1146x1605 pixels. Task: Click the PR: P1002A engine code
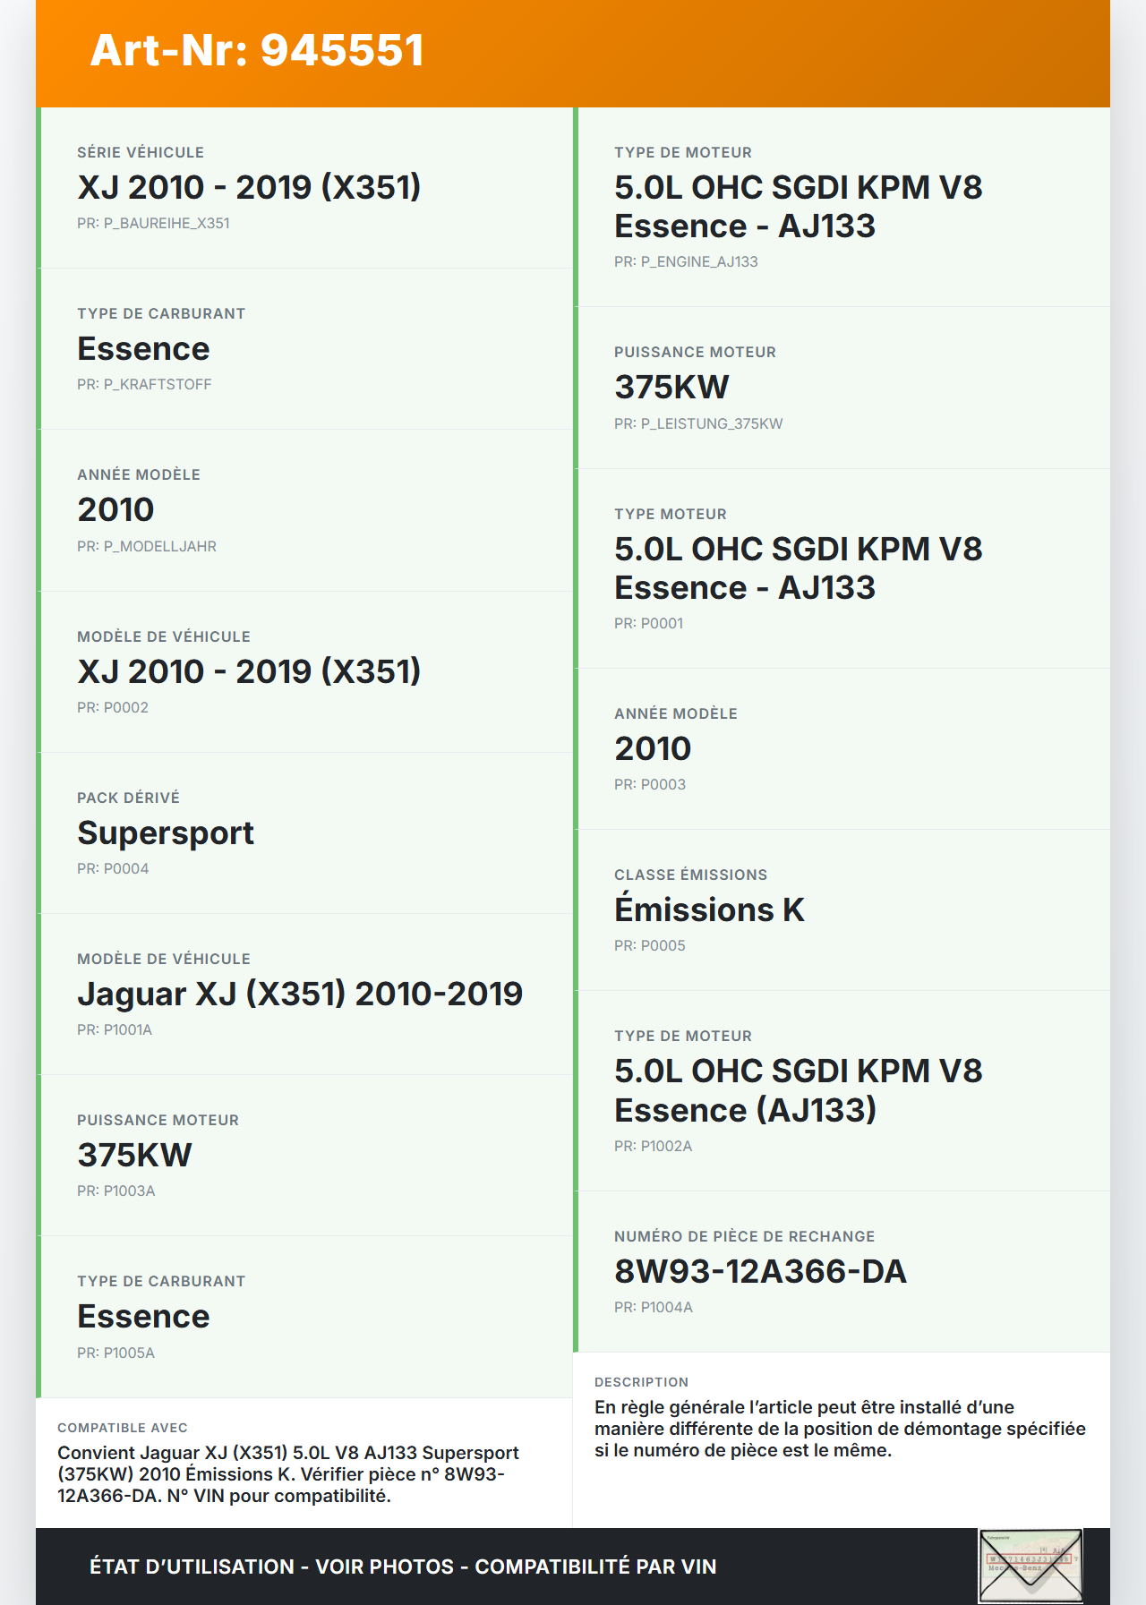point(653,1147)
